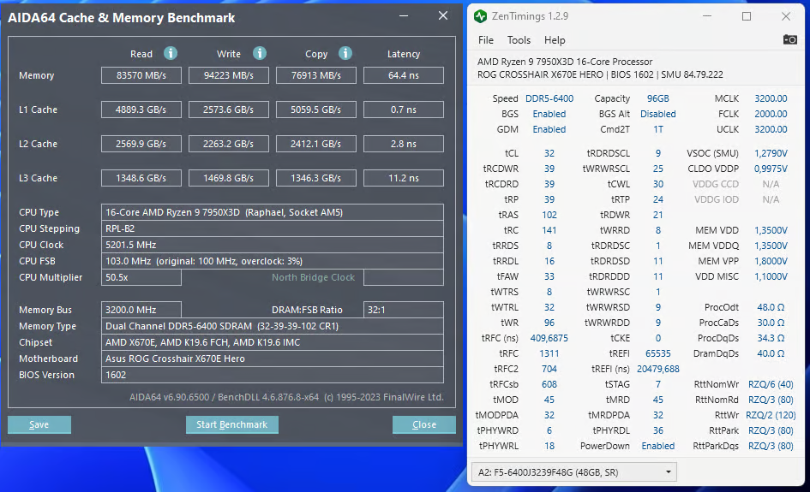Click the Close button in AIDA64
The image size is (810, 492).
424,424
